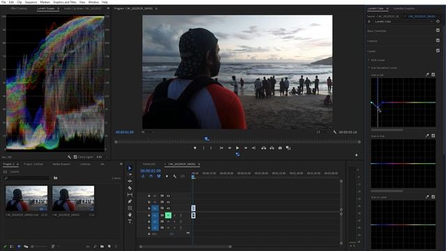Toggle Basic Correction checkbox

[438, 30]
